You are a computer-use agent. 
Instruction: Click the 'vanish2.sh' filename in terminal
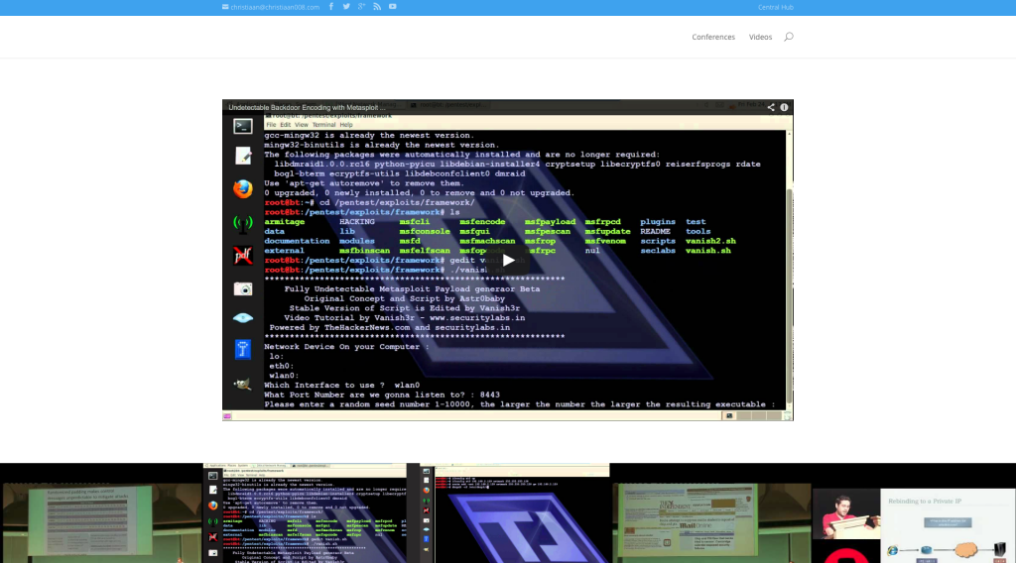pos(710,241)
